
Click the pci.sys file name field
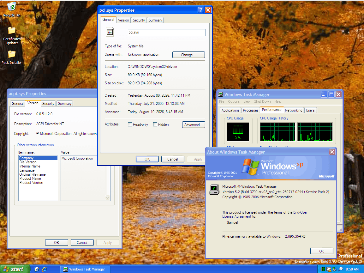tap(166, 33)
